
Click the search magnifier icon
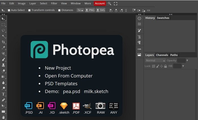click(109, 3)
